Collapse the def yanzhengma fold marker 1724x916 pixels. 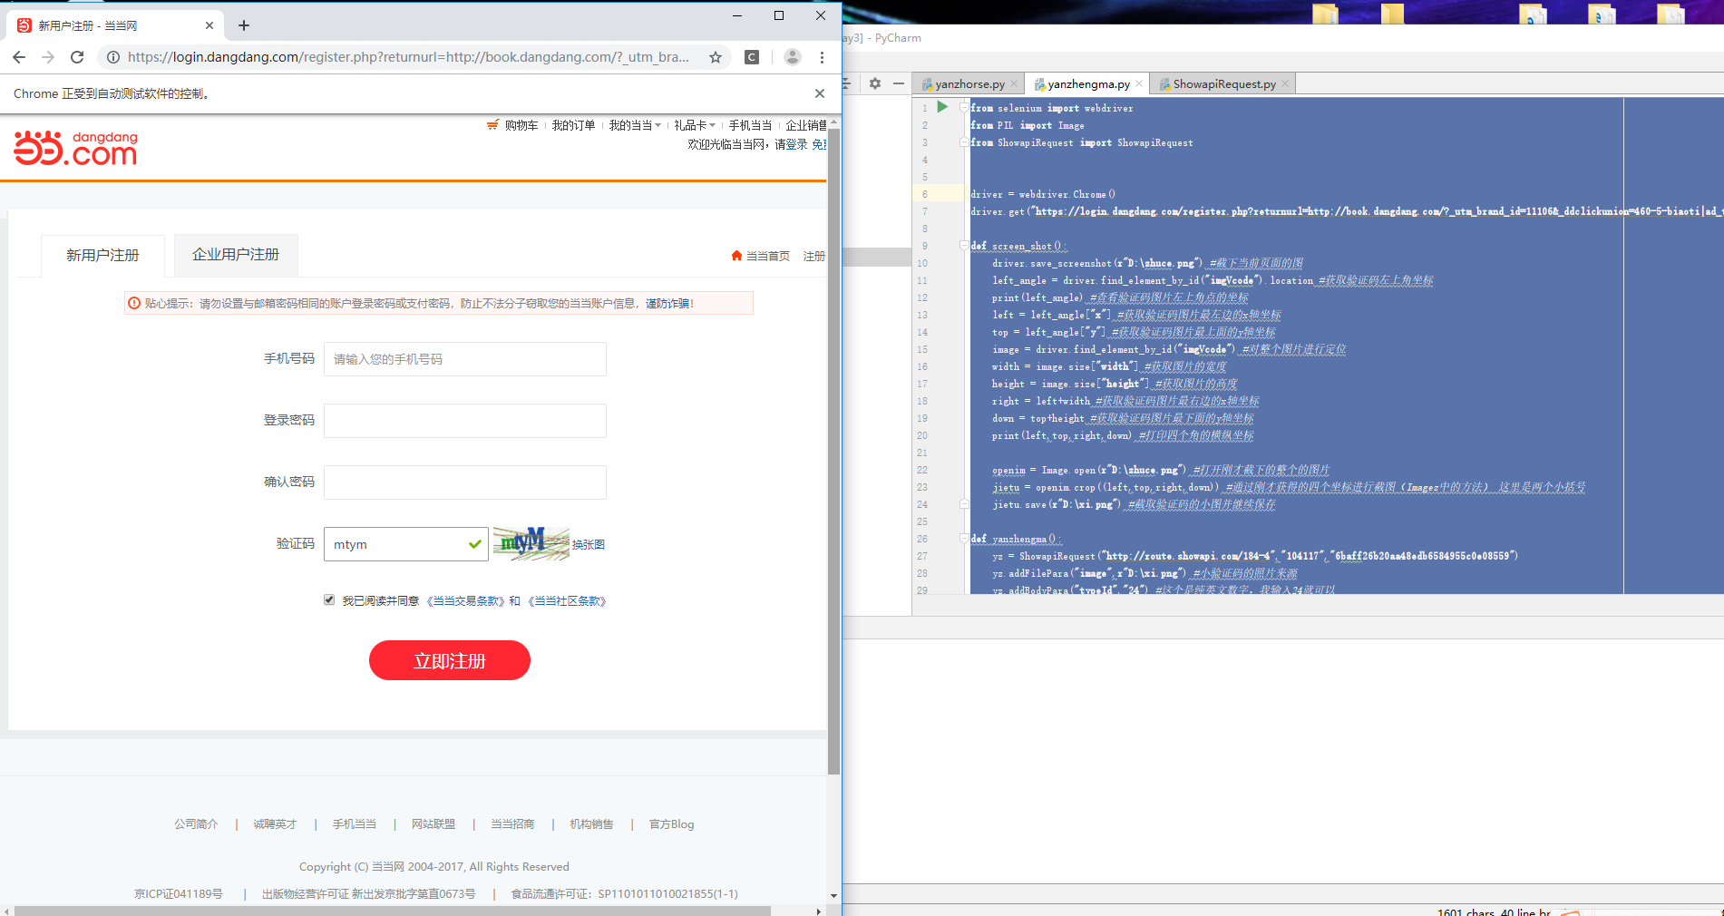click(964, 539)
